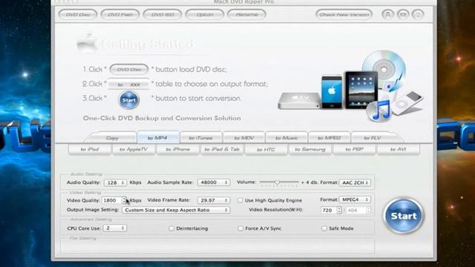Click inside the Video Quality 1800 field

point(112,200)
